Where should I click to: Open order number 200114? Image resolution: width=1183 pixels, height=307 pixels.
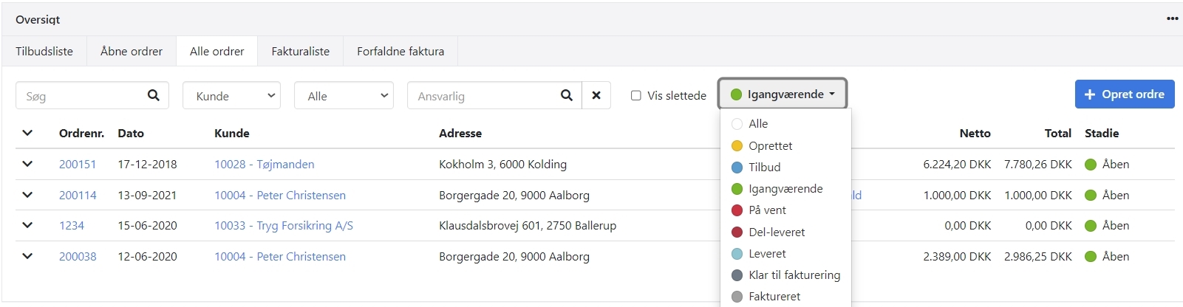[78, 196]
